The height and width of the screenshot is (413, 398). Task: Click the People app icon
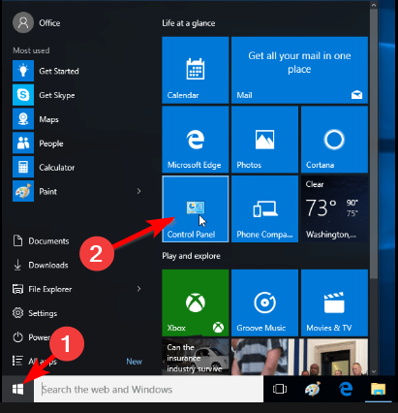click(x=23, y=143)
